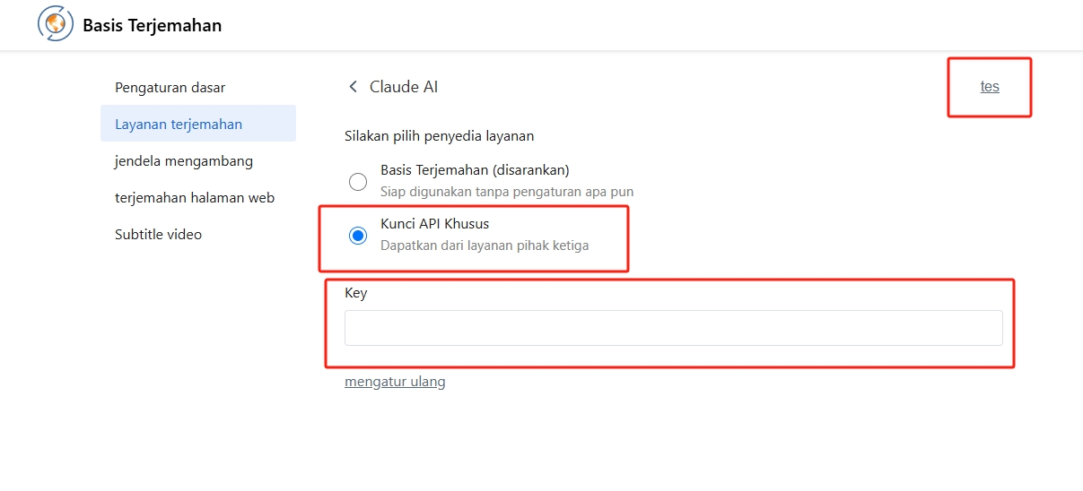This screenshot has width=1083, height=491.
Task: Select the Kunci API Khusus radio option
Action: click(358, 236)
